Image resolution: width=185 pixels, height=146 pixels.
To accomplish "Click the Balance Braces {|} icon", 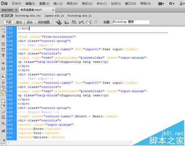I will click(x=3, y=69).
